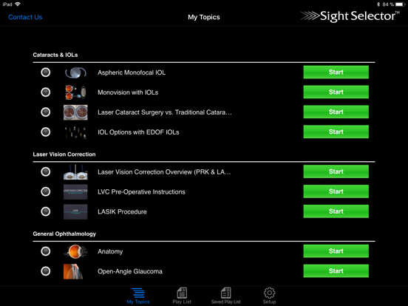This screenshot has height=306, width=408.
Task: Switch to the My Topics tab
Action: click(x=138, y=296)
